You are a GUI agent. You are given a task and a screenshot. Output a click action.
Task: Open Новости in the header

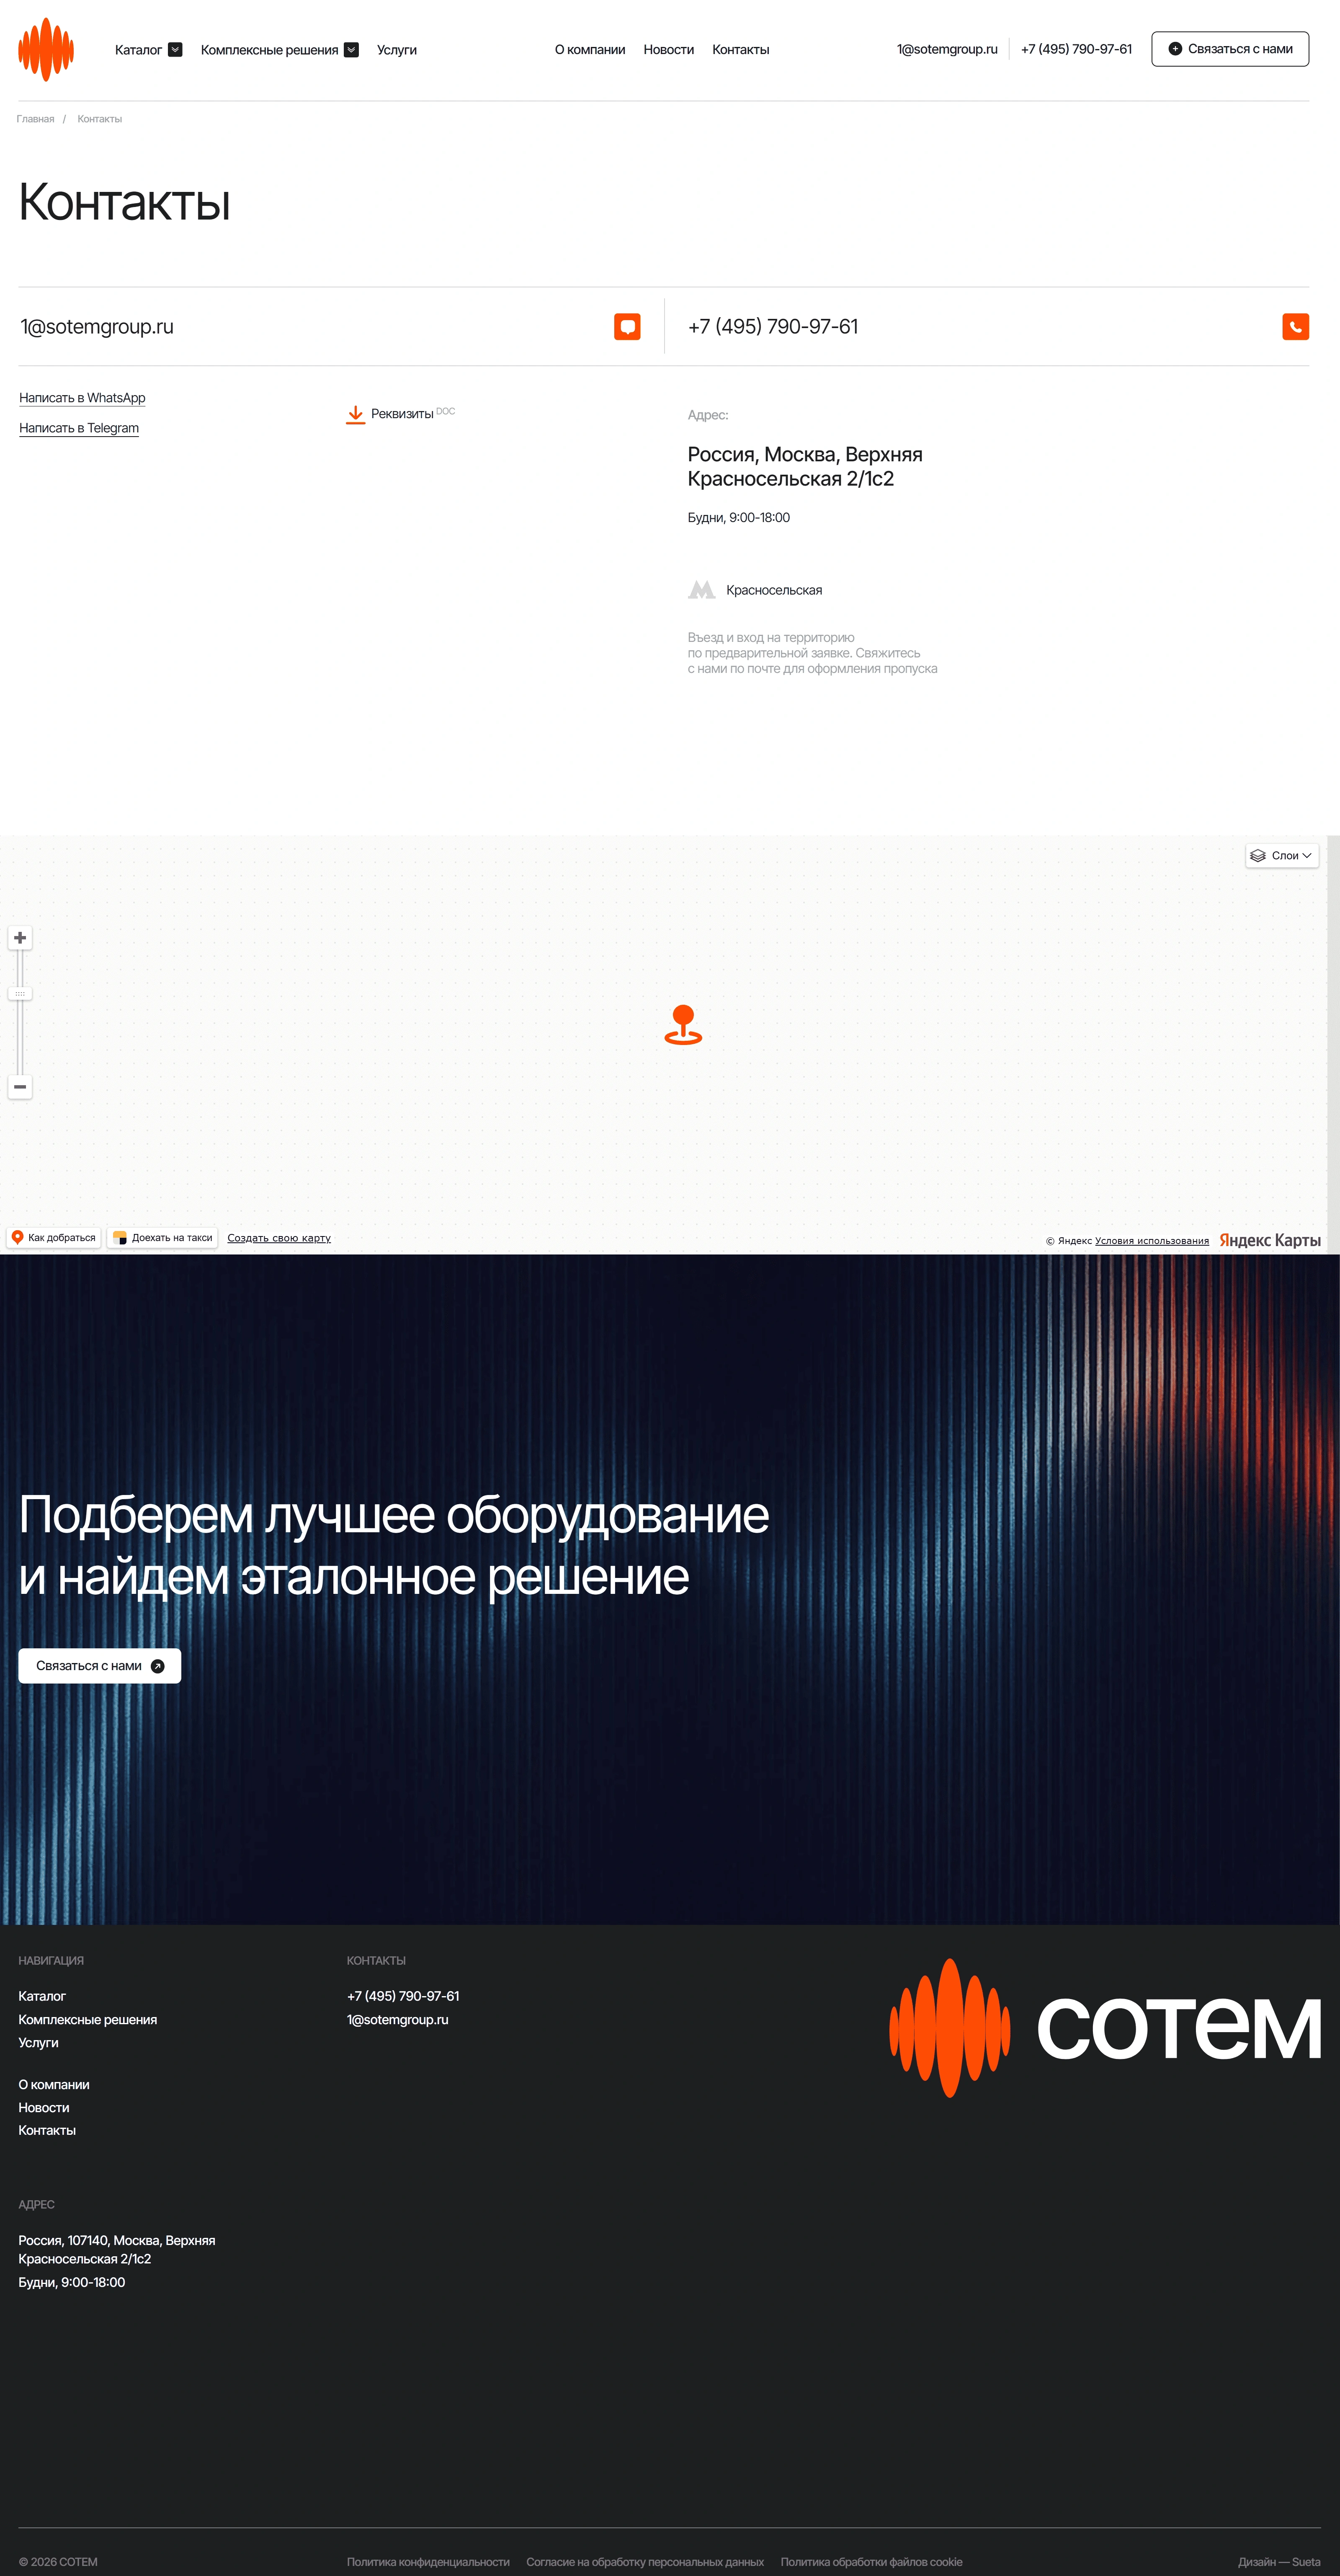pyautogui.click(x=668, y=50)
